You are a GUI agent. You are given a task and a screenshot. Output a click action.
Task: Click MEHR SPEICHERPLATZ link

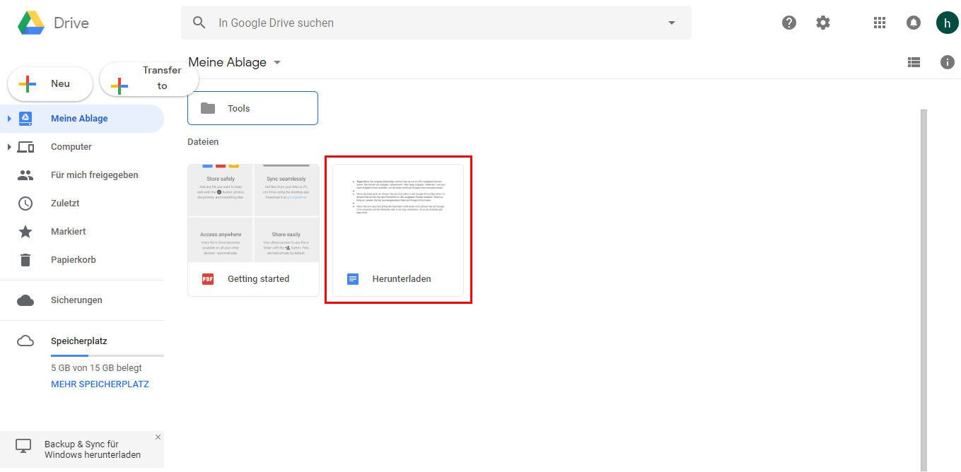[x=100, y=384]
